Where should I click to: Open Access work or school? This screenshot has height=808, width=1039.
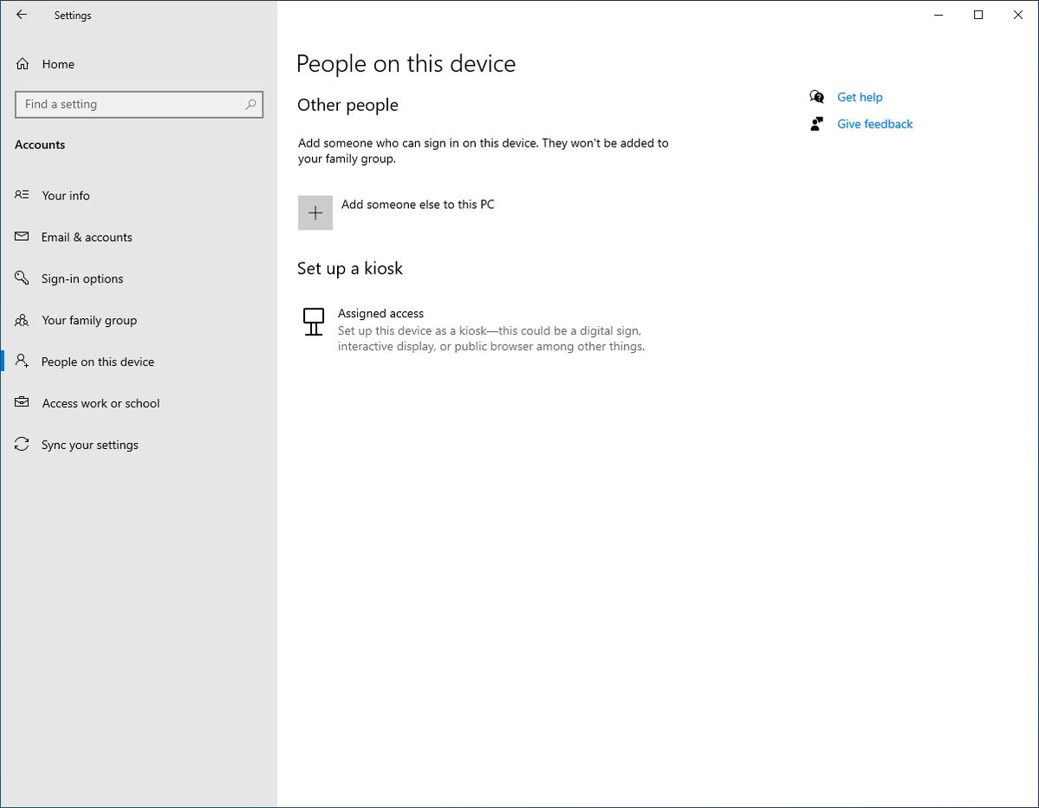(139, 403)
